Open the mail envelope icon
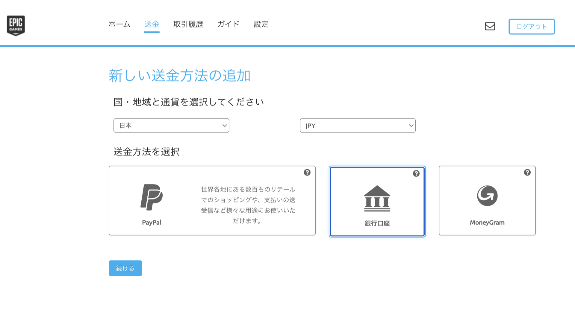The width and height of the screenshot is (575, 323). click(x=490, y=26)
